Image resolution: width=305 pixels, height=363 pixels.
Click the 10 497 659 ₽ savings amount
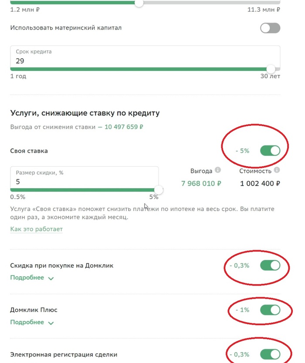[124, 127]
